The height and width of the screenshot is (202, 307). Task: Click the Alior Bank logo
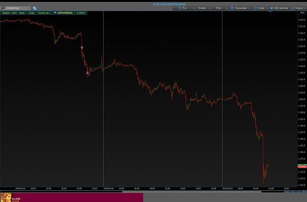point(11,198)
